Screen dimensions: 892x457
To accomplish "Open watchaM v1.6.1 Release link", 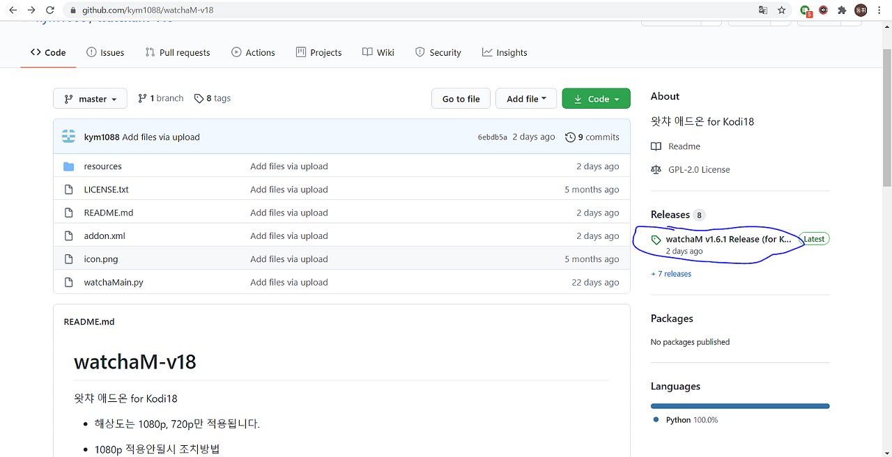I will click(x=728, y=239).
